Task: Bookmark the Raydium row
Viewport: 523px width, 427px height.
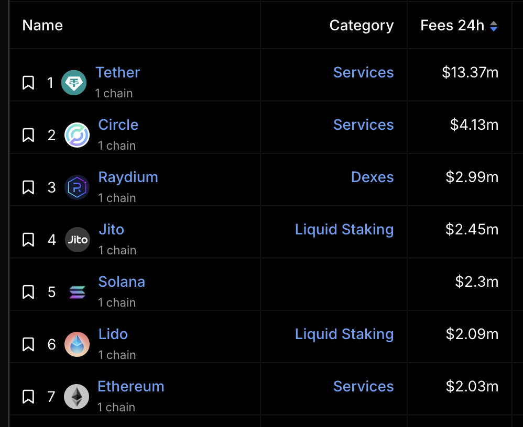Action: (x=28, y=187)
